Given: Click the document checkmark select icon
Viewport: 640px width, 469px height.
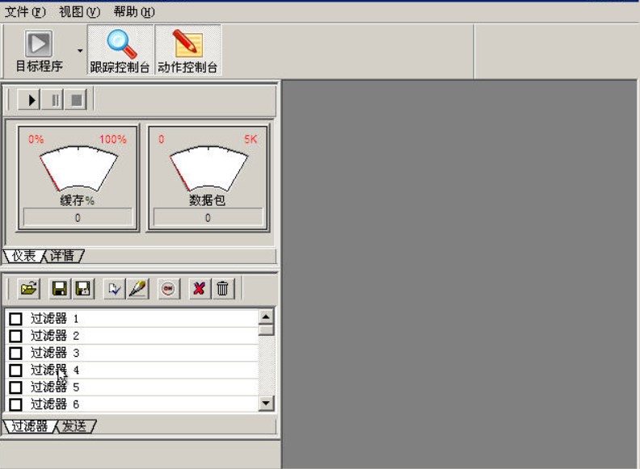Looking at the screenshot, I should click(x=114, y=289).
